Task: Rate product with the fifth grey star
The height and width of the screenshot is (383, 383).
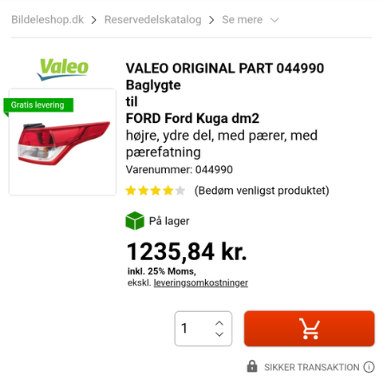Action: (180, 191)
